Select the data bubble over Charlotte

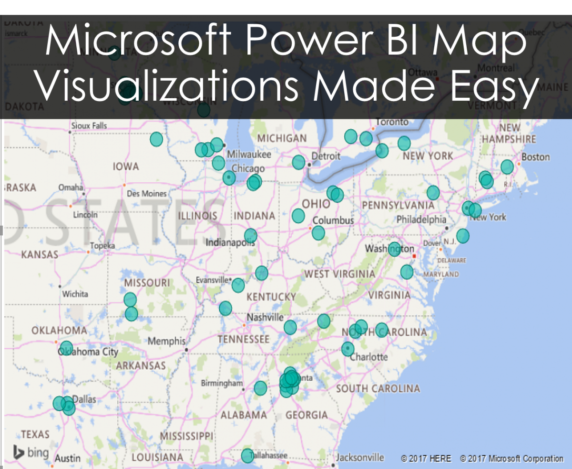pos(348,349)
